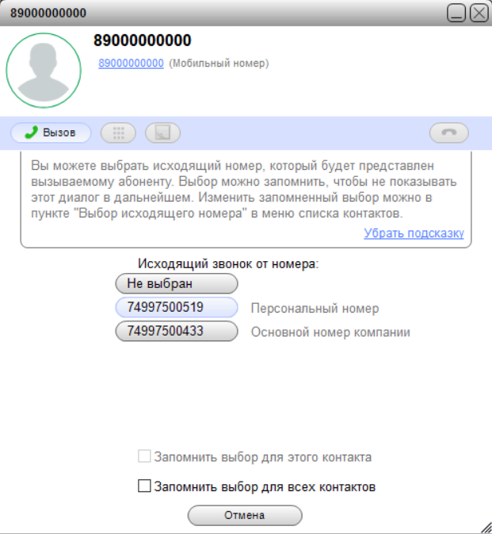Open the dialpad keypad icon
Viewport: 492px width, 534px height.
pos(118,133)
